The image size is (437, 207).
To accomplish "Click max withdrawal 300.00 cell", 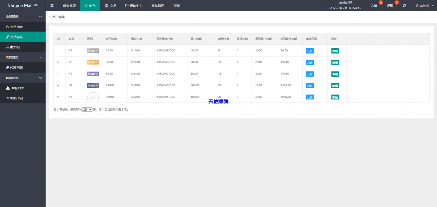I will (x=285, y=74).
